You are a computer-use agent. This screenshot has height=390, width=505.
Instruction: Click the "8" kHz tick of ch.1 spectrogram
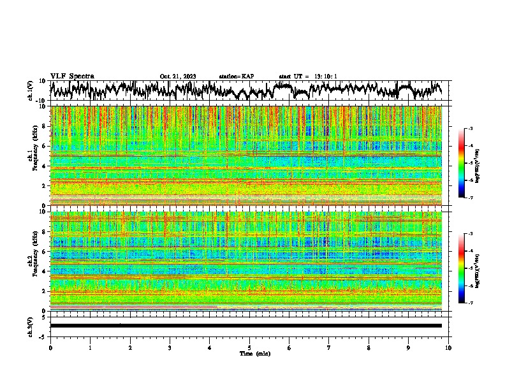(45, 126)
